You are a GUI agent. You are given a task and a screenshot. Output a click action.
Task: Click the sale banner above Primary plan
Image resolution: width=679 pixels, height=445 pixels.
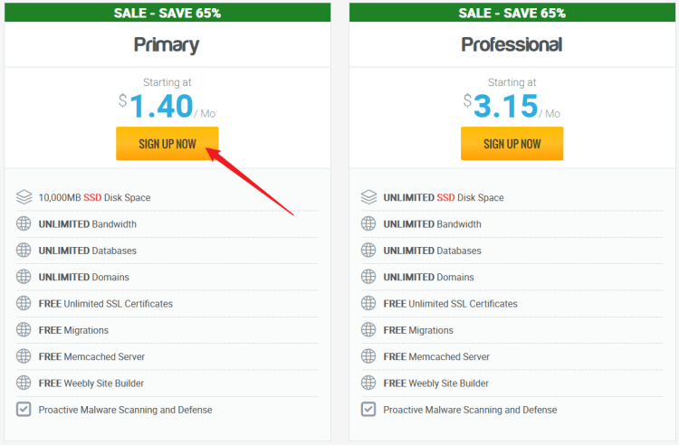coord(167,13)
